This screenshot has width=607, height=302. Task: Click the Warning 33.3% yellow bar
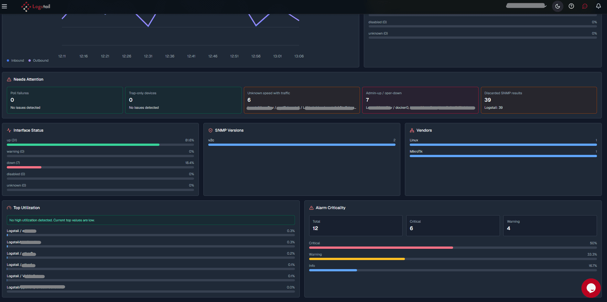coord(357,259)
